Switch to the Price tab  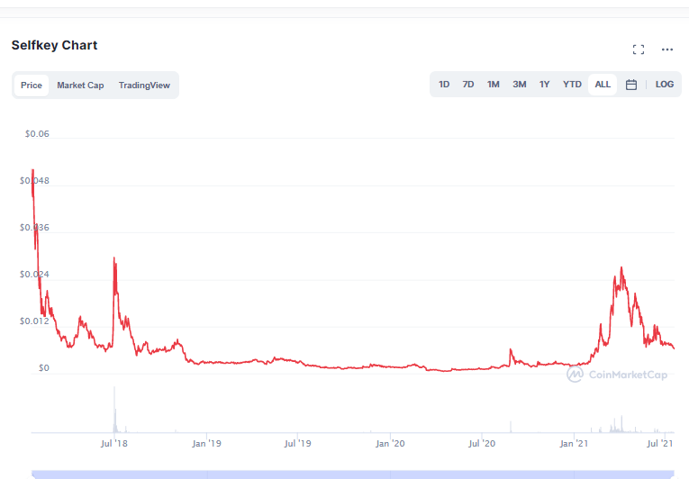32,86
